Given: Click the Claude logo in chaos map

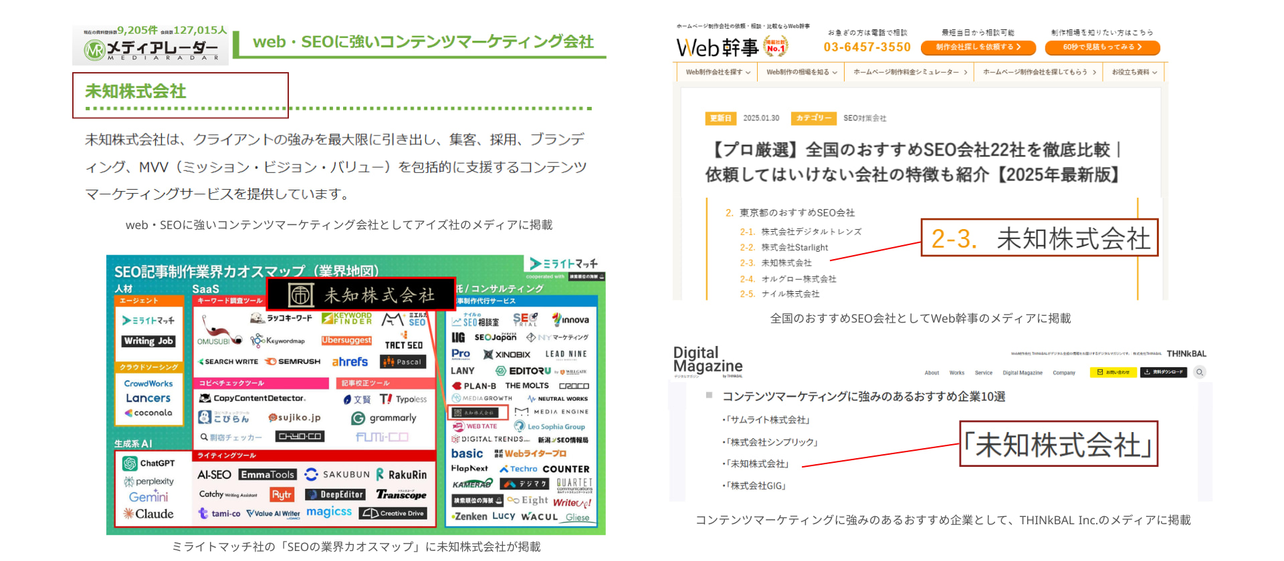Looking at the screenshot, I should tap(148, 514).
